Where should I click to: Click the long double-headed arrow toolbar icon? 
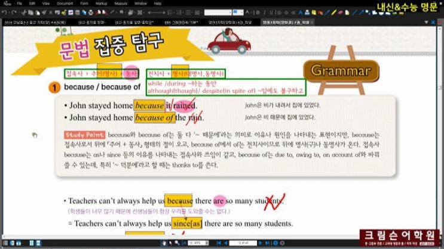click(x=157, y=13)
